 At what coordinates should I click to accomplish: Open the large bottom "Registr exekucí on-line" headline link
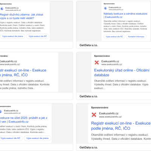[121, 126]
